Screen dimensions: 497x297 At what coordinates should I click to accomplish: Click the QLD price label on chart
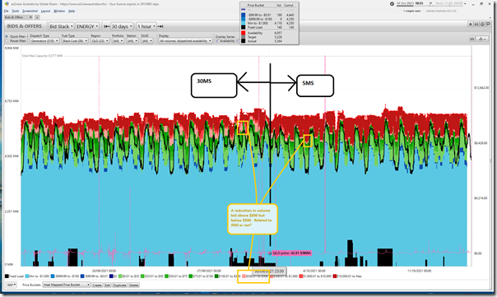pyautogui.click(x=292, y=253)
